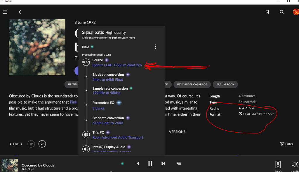Viewport: 299px width, 172px height.
Task: Open the three-dot overflow menu
Action: (155, 47)
